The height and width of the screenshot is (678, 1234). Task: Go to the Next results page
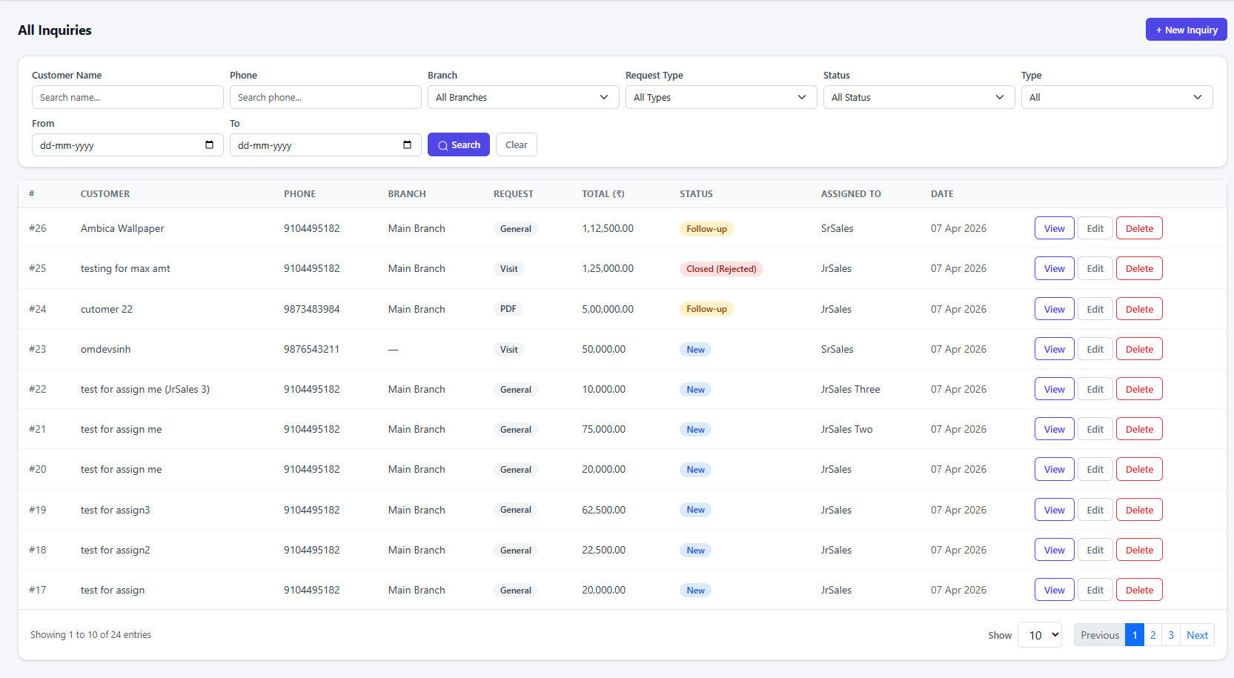(1197, 635)
